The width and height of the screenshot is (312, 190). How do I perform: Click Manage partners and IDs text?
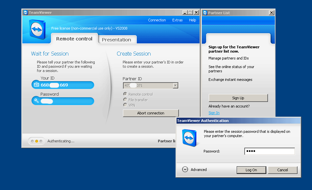[x=228, y=58]
